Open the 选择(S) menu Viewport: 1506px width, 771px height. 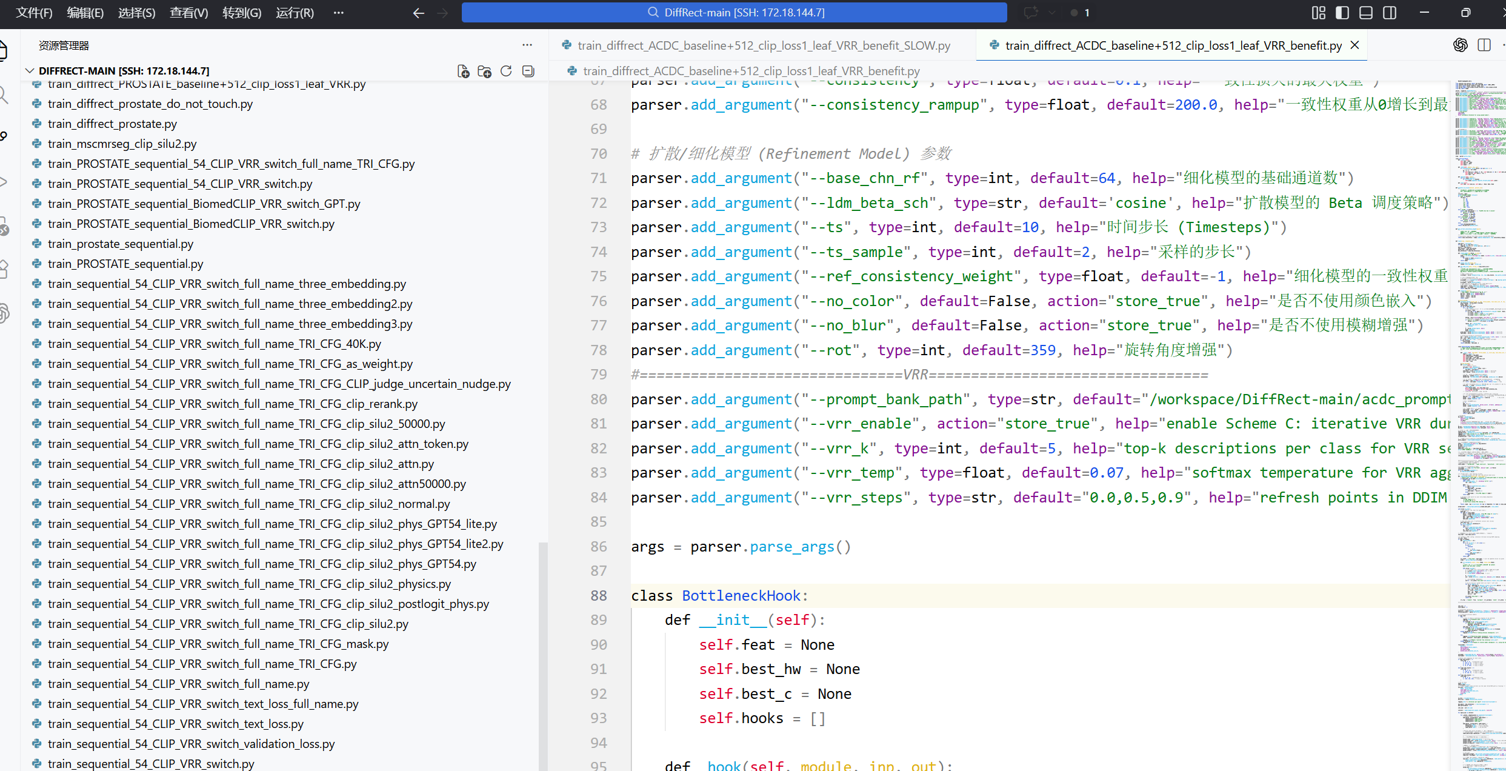pyautogui.click(x=137, y=13)
